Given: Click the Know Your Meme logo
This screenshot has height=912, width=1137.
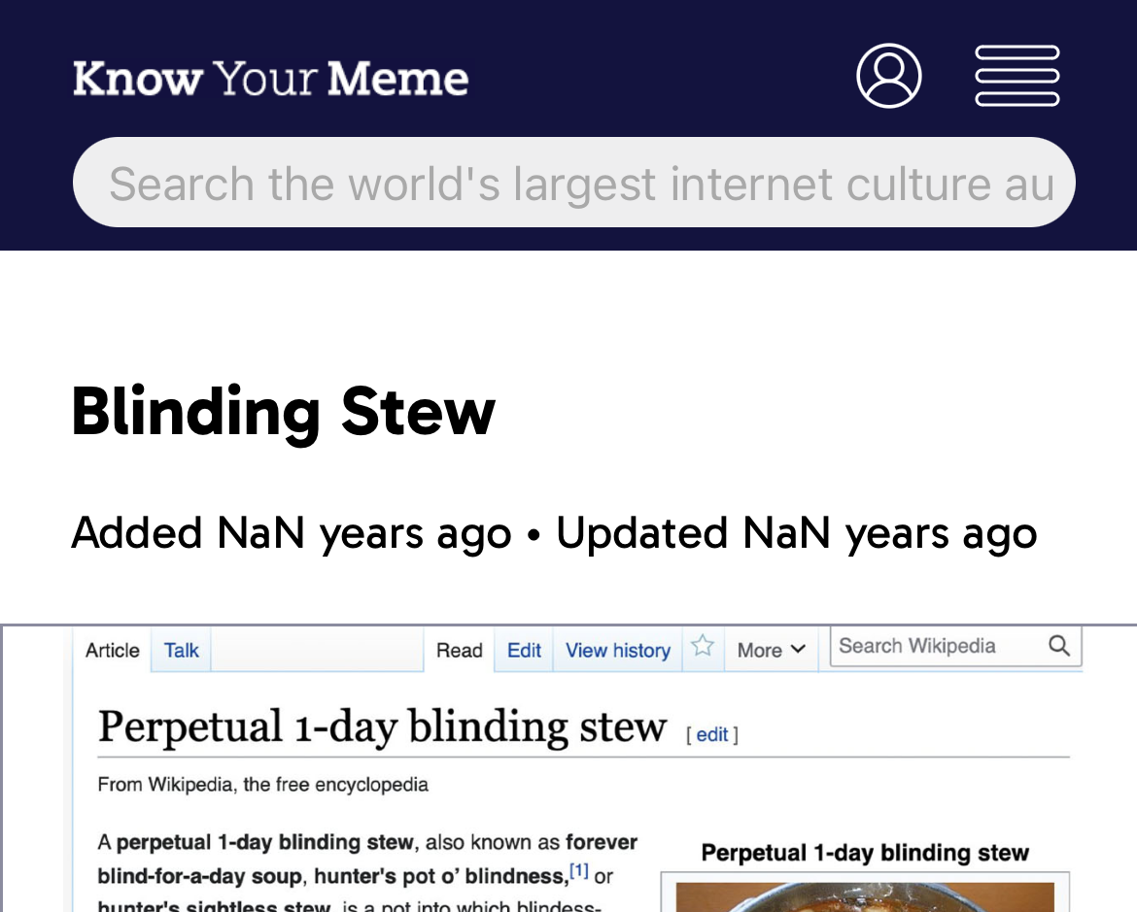Looking at the screenshot, I should click(x=270, y=78).
